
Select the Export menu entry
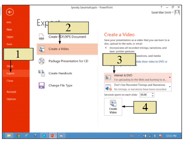(x=16, y=73)
